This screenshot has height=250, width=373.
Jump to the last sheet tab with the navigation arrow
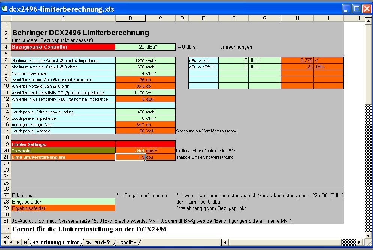[x=25, y=243]
